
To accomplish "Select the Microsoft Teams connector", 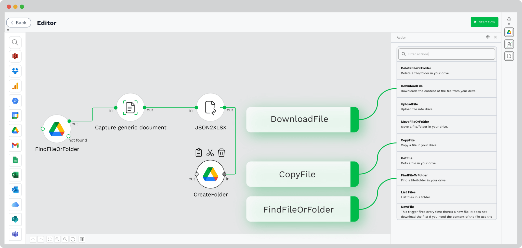I will tap(15, 234).
